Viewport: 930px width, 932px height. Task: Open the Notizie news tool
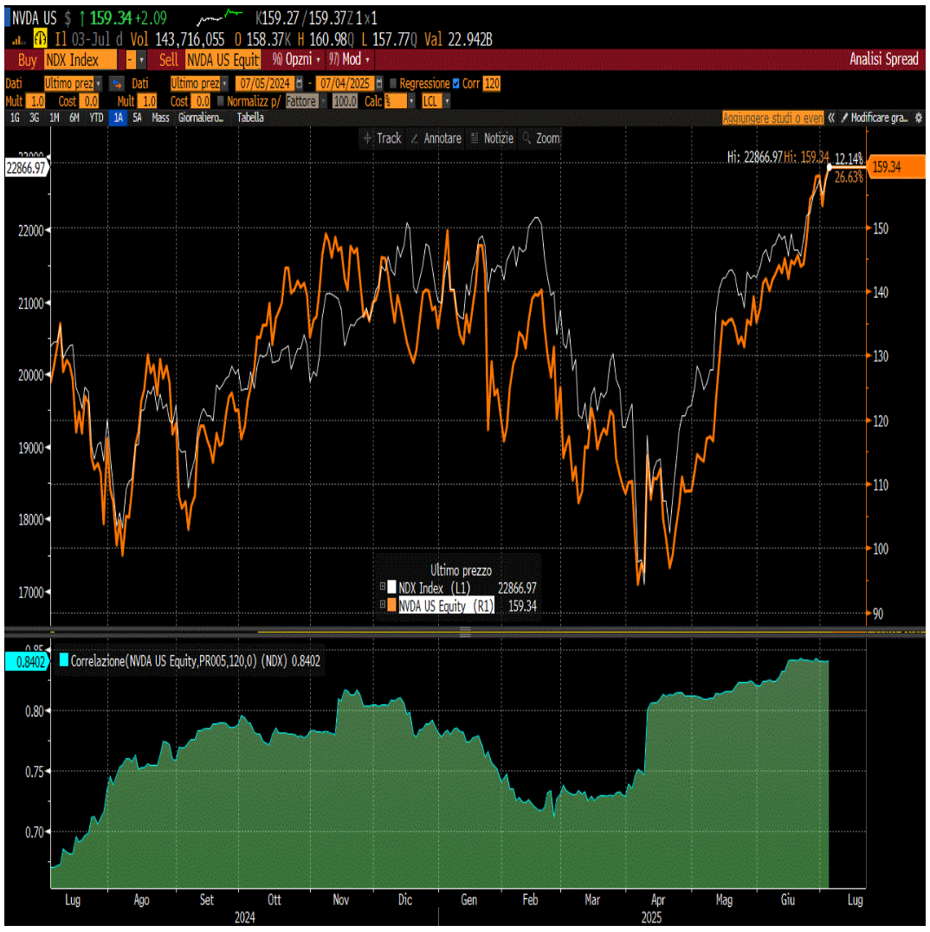point(492,138)
